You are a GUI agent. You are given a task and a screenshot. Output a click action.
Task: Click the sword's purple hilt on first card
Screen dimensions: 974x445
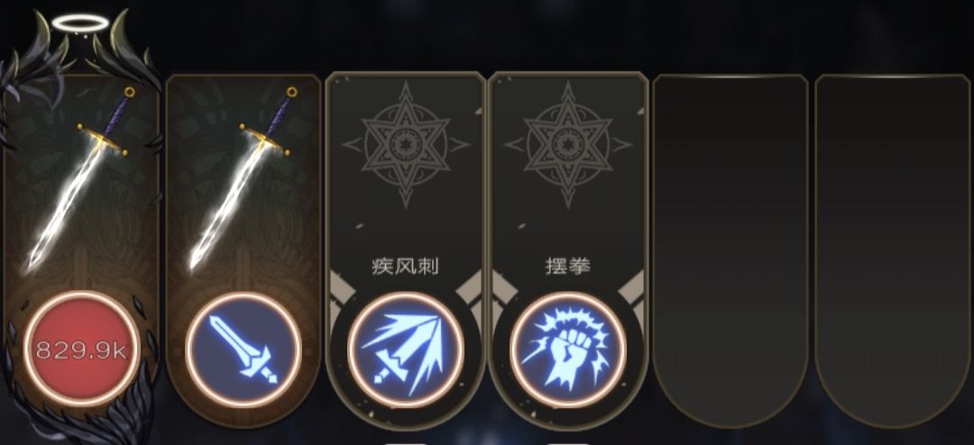coord(117,112)
